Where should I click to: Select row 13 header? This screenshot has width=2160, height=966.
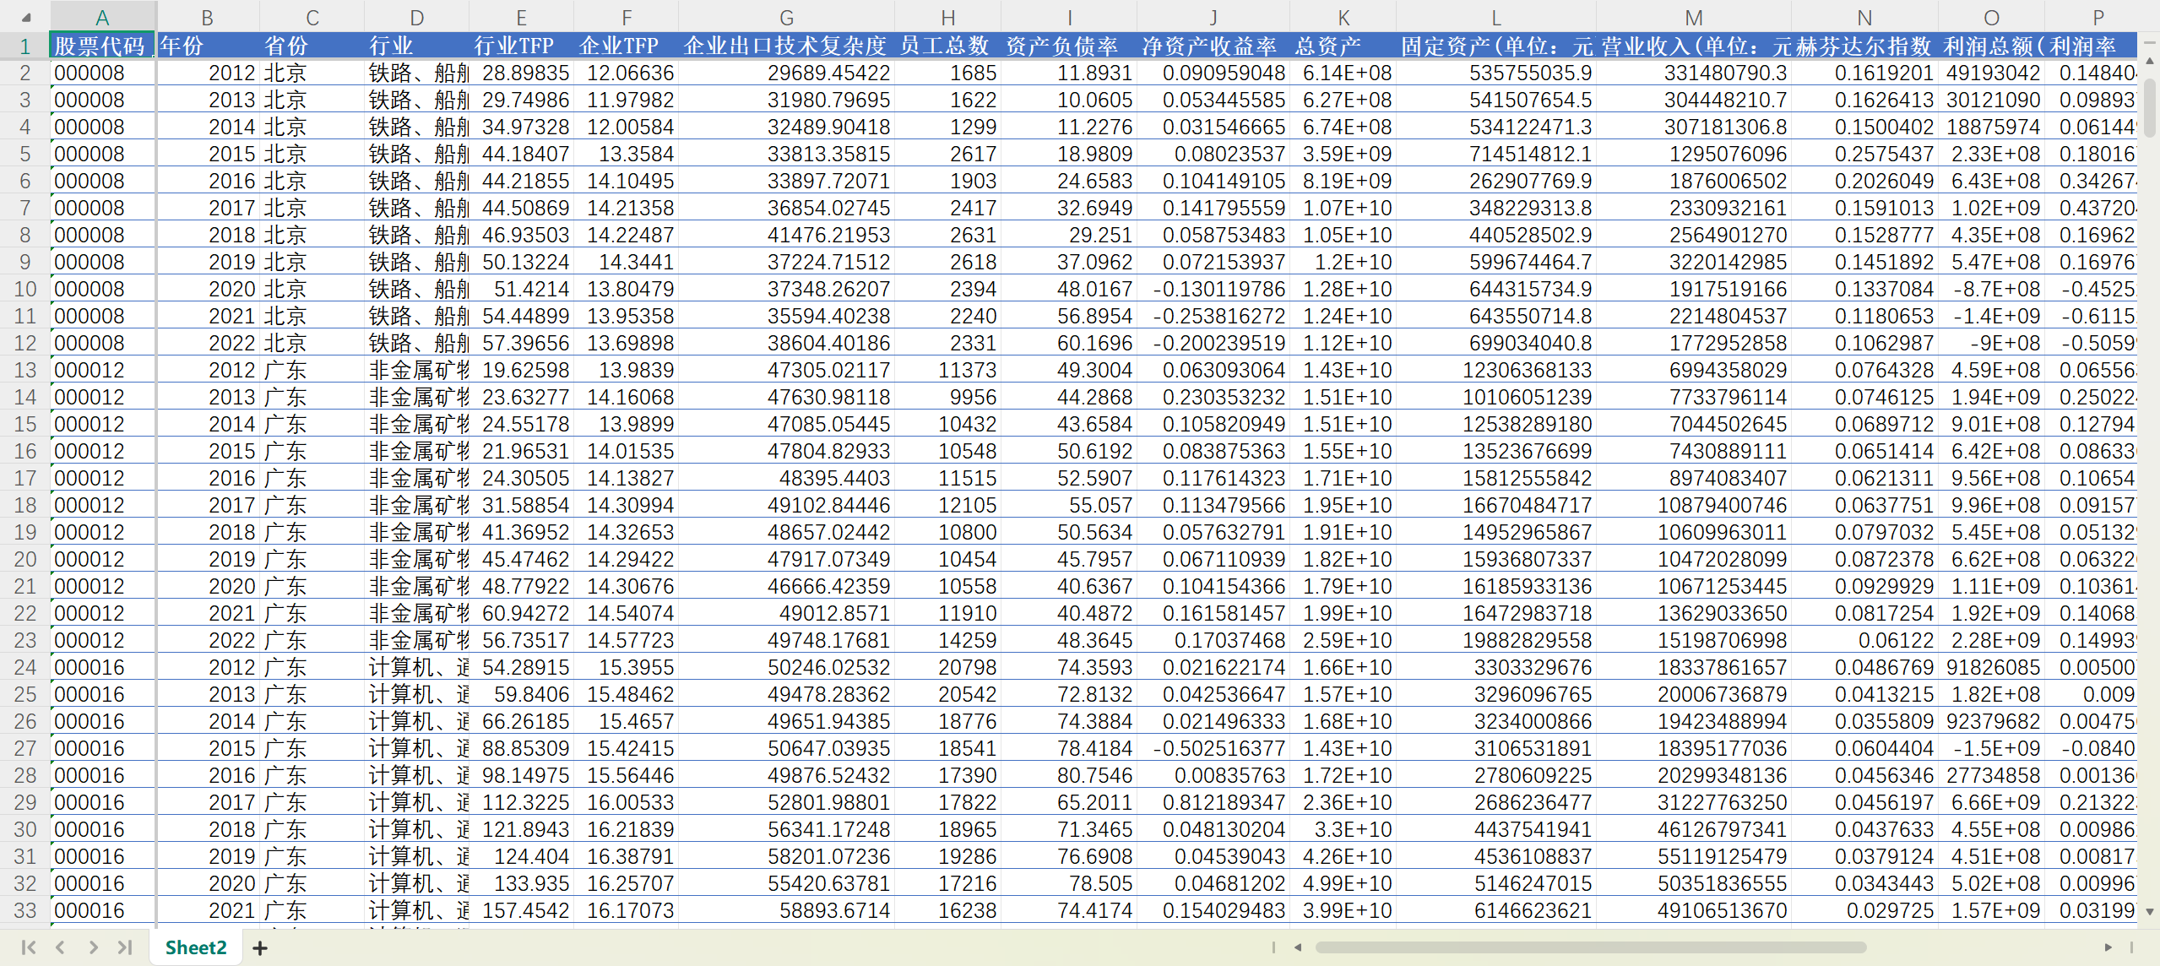[x=24, y=370]
